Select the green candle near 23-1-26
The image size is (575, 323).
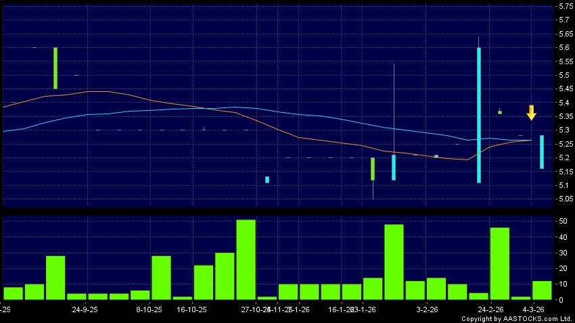(x=373, y=169)
